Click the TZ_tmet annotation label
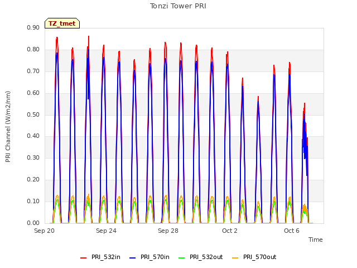This screenshot has height=268, width=357. 62,23
